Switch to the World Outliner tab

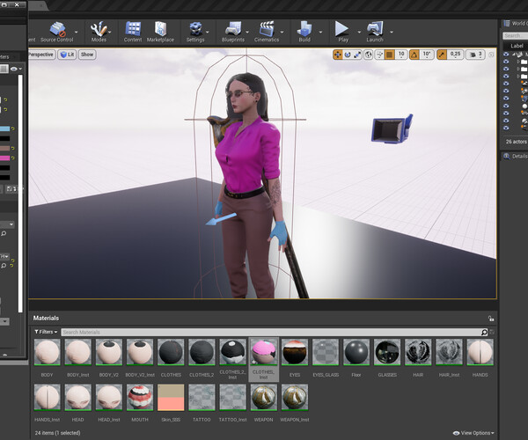pyautogui.click(x=516, y=23)
